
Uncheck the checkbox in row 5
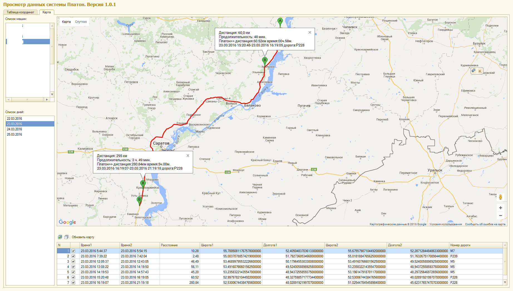point(73,272)
